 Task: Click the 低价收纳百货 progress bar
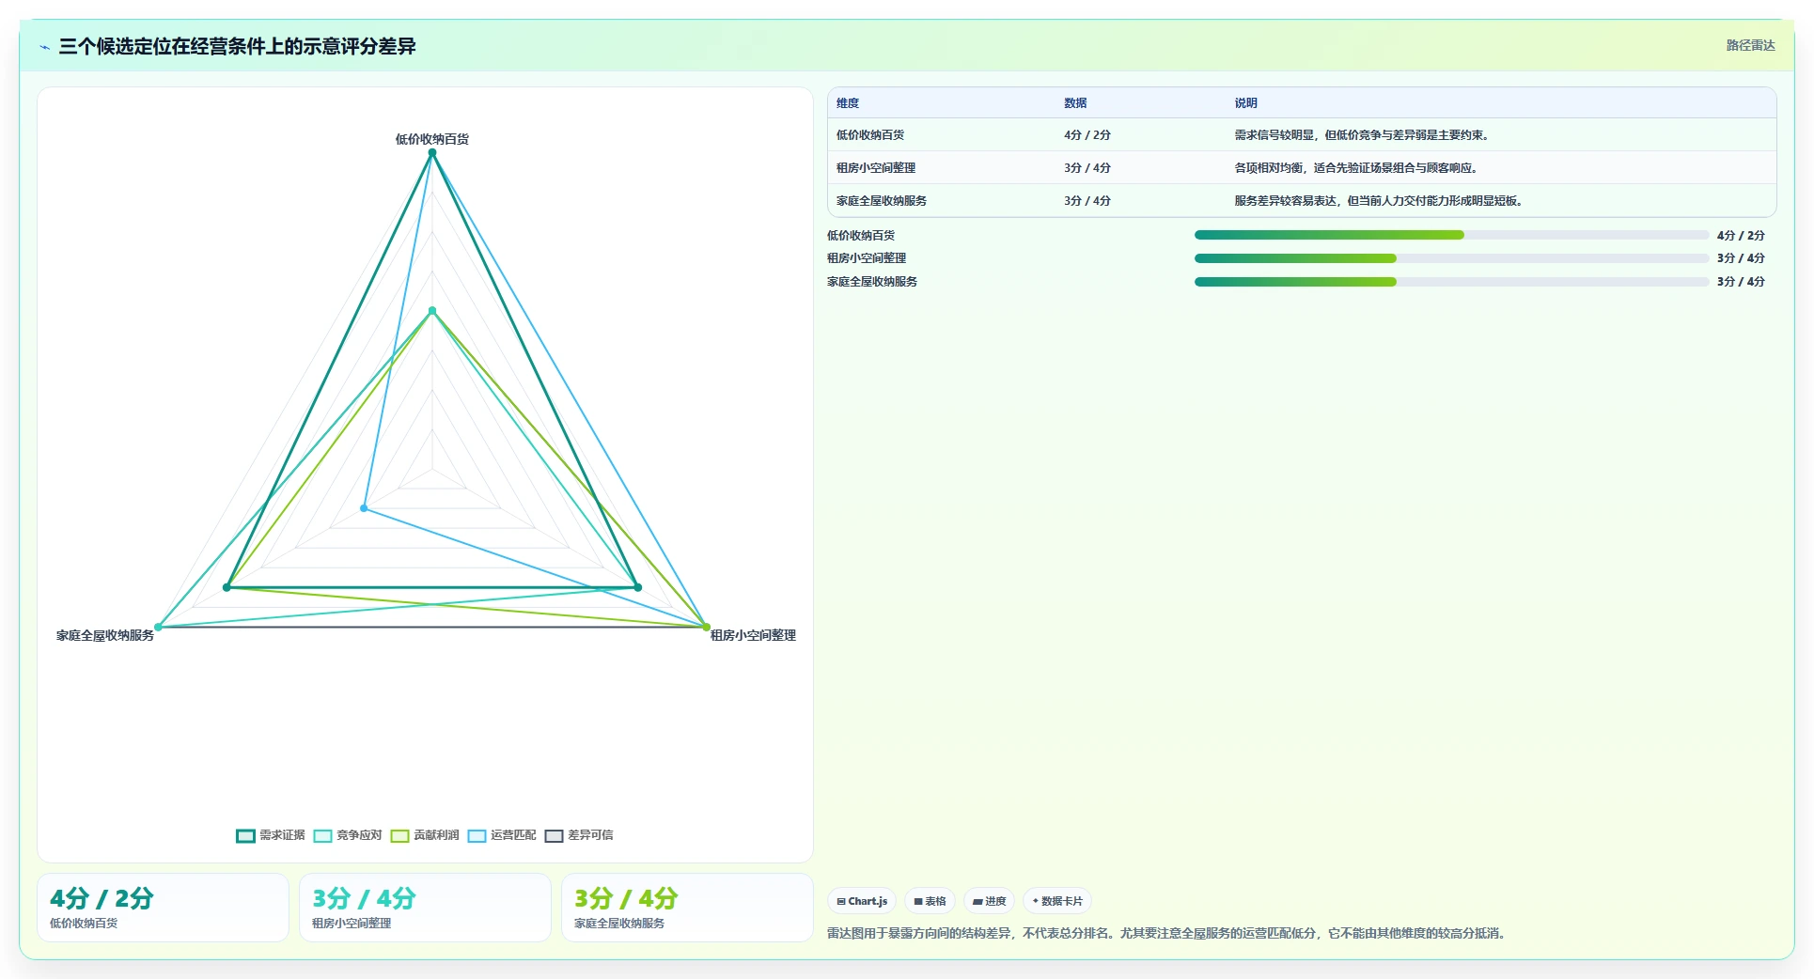point(1451,235)
